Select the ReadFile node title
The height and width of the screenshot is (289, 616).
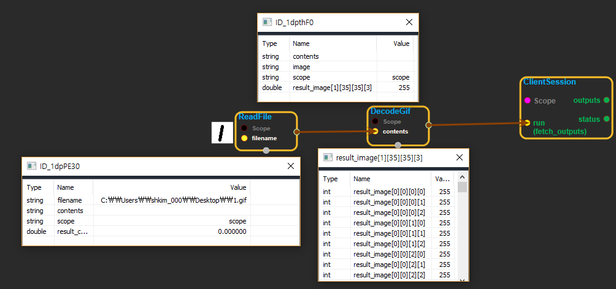(x=255, y=116)
